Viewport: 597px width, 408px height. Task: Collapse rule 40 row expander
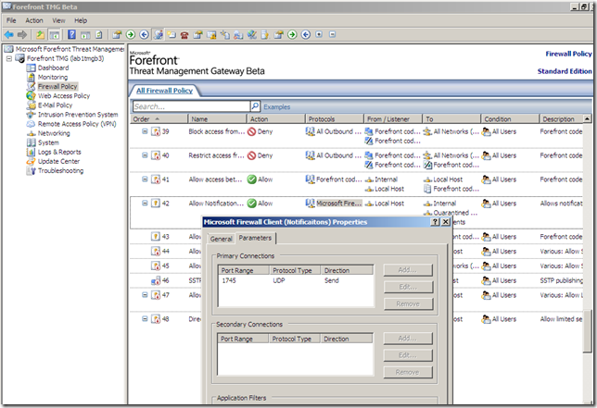click(x=145, y=155)
